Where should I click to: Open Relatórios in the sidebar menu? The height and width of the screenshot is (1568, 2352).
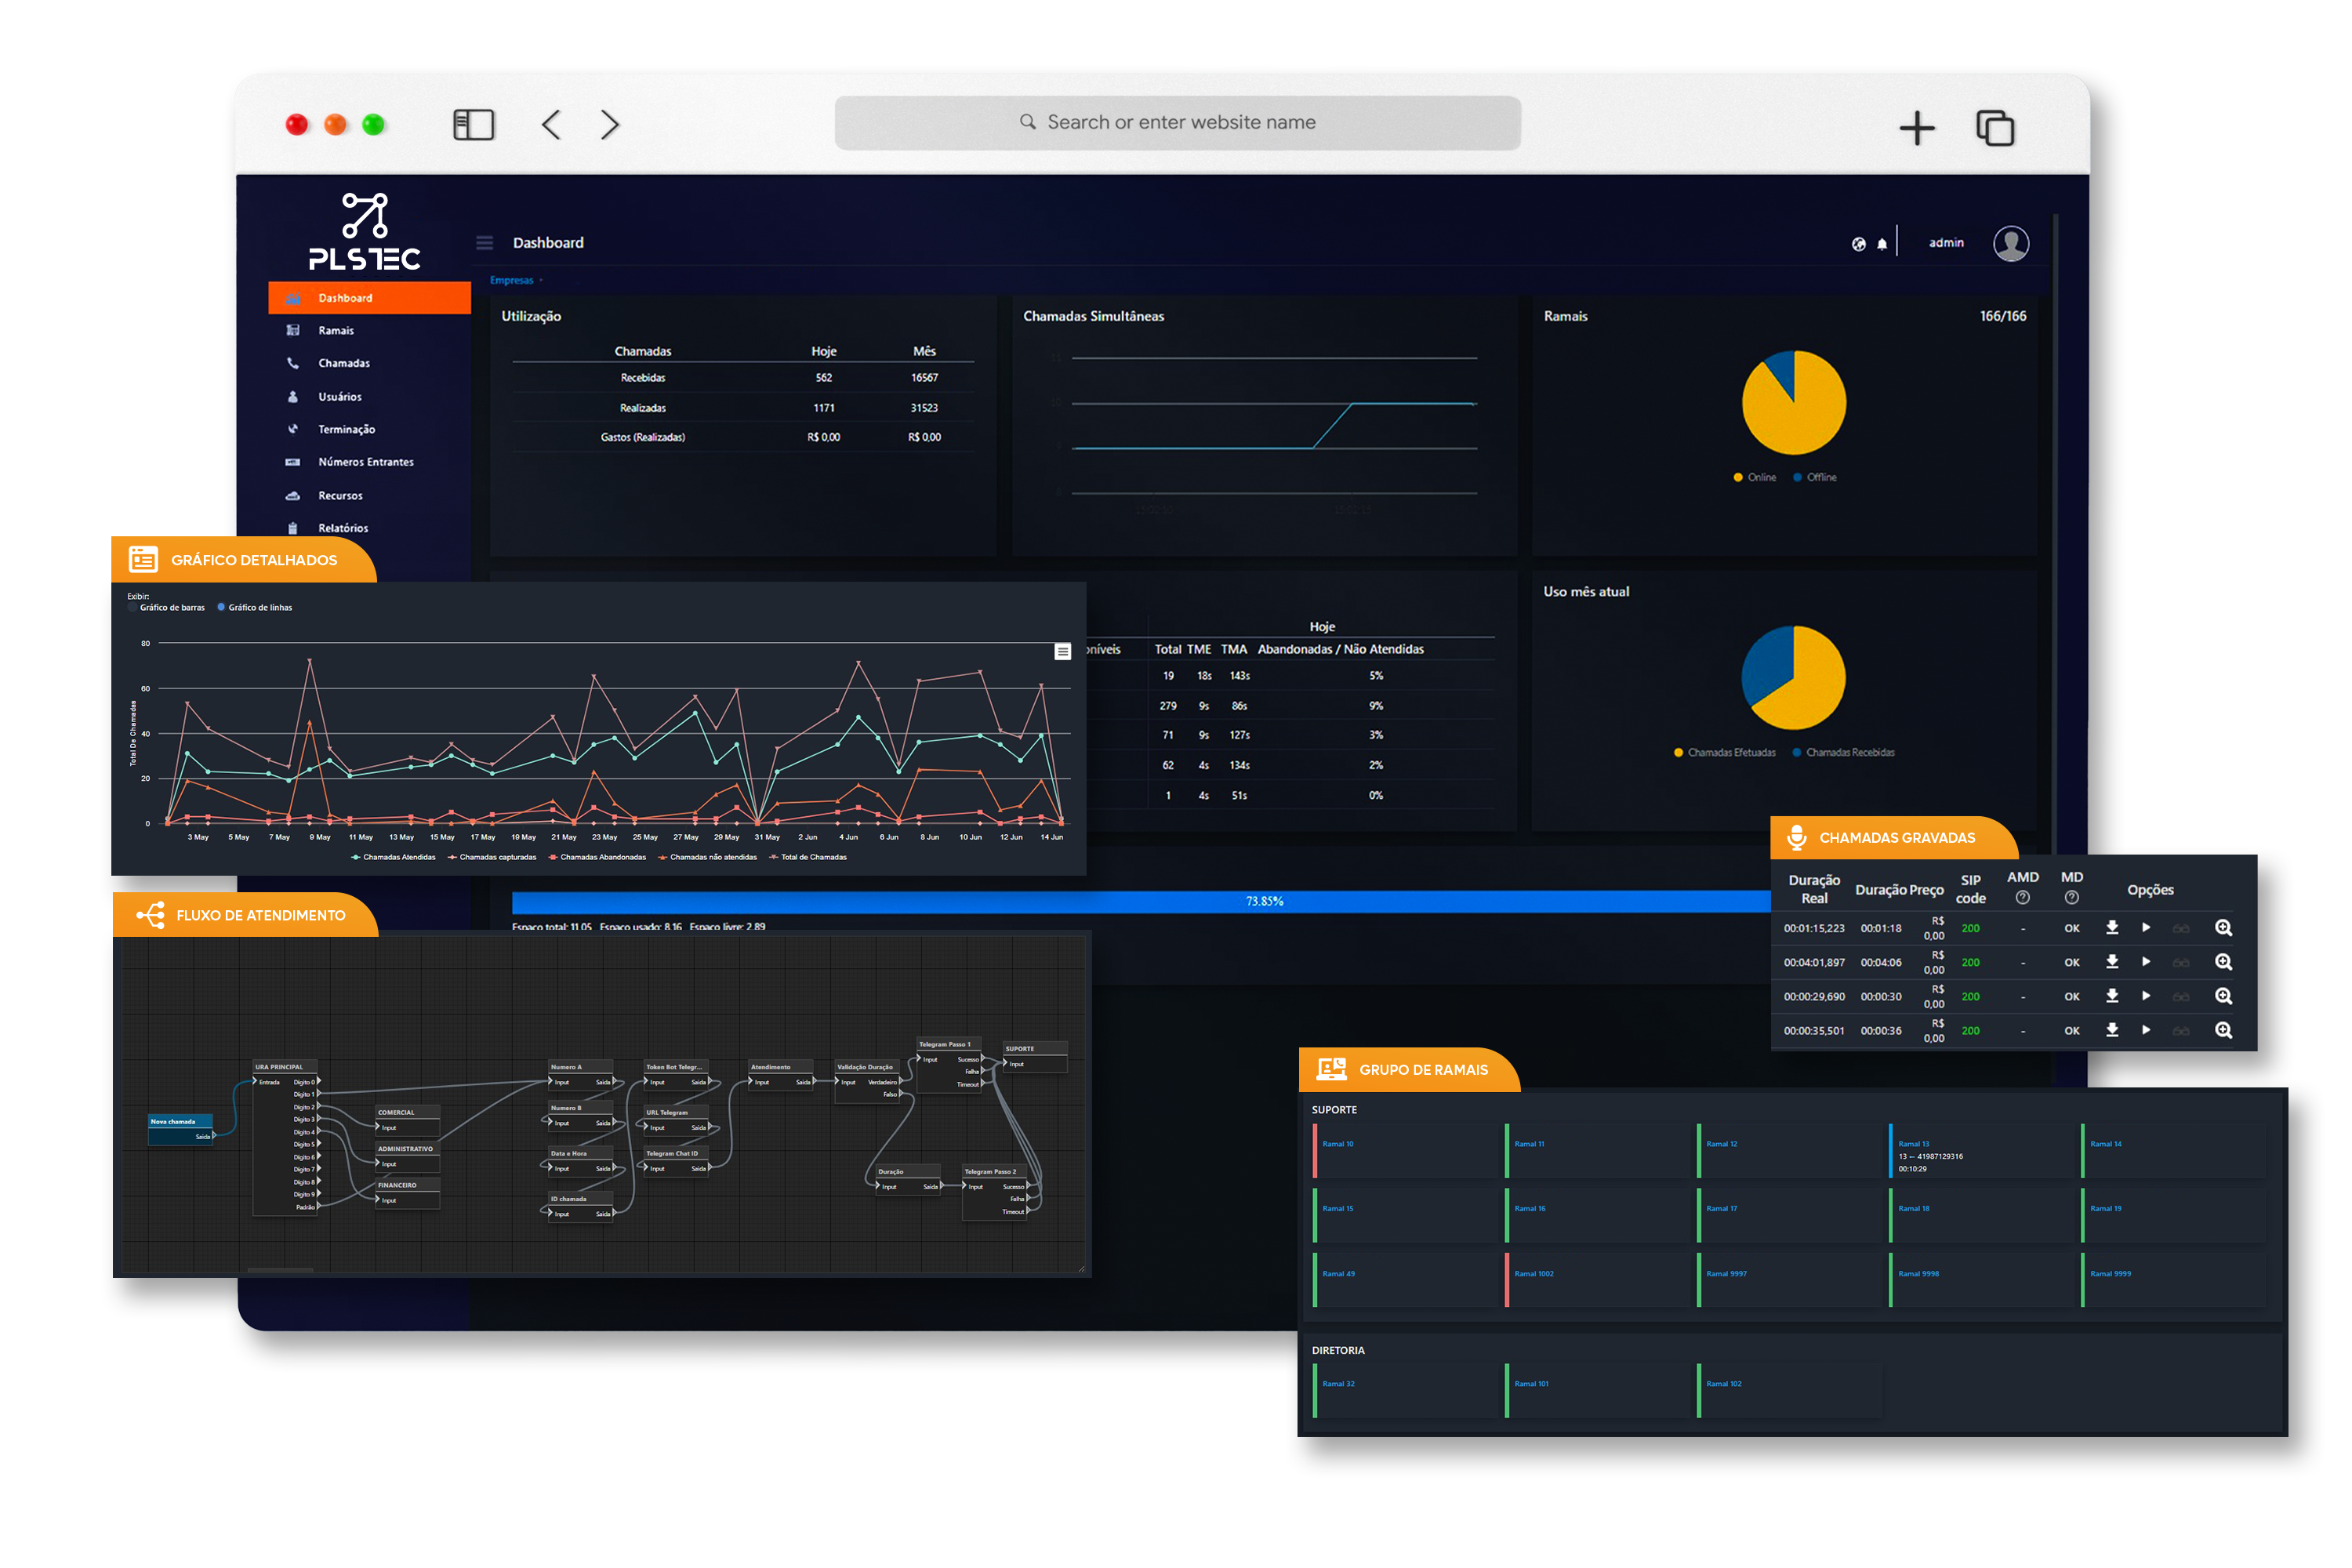343,528
